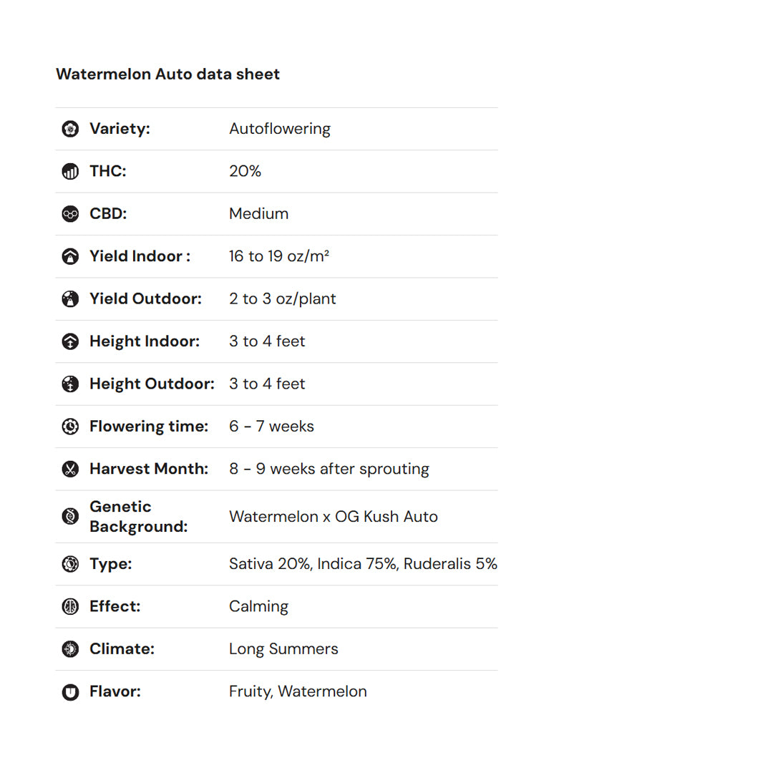773x773 pixels.
Task: Click the Autoflowering variety value
Action: coord(279,130)
